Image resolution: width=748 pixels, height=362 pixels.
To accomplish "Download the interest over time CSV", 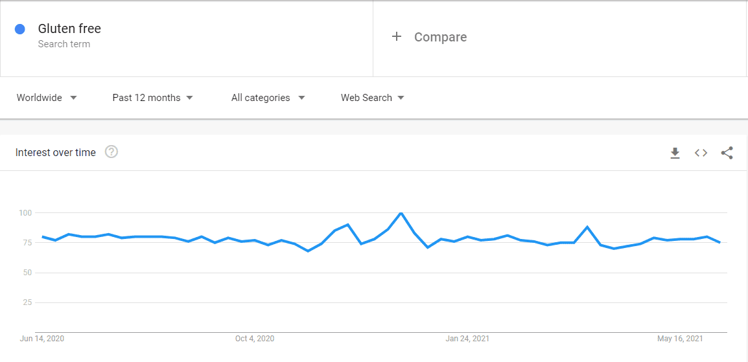I will click(675, 153).
